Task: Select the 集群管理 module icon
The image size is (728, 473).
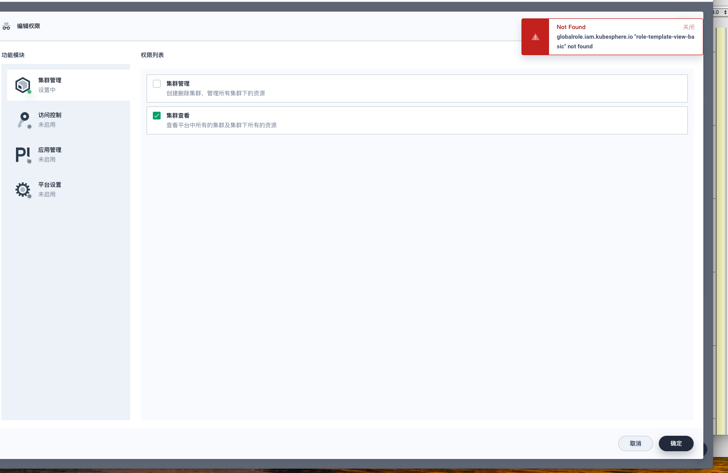Action: (23, 85)
